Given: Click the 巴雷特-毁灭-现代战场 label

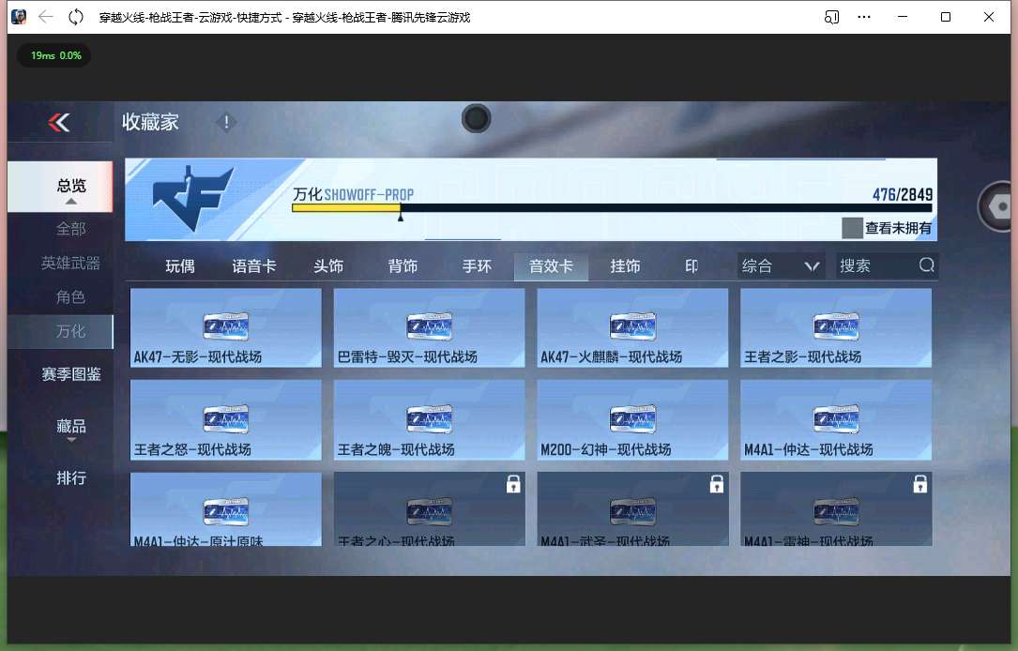Looking at the screenshot, I should pos(407,357).
